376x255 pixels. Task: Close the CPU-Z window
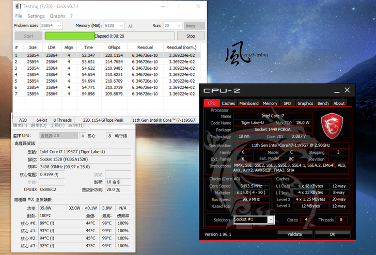pos(347,90)
